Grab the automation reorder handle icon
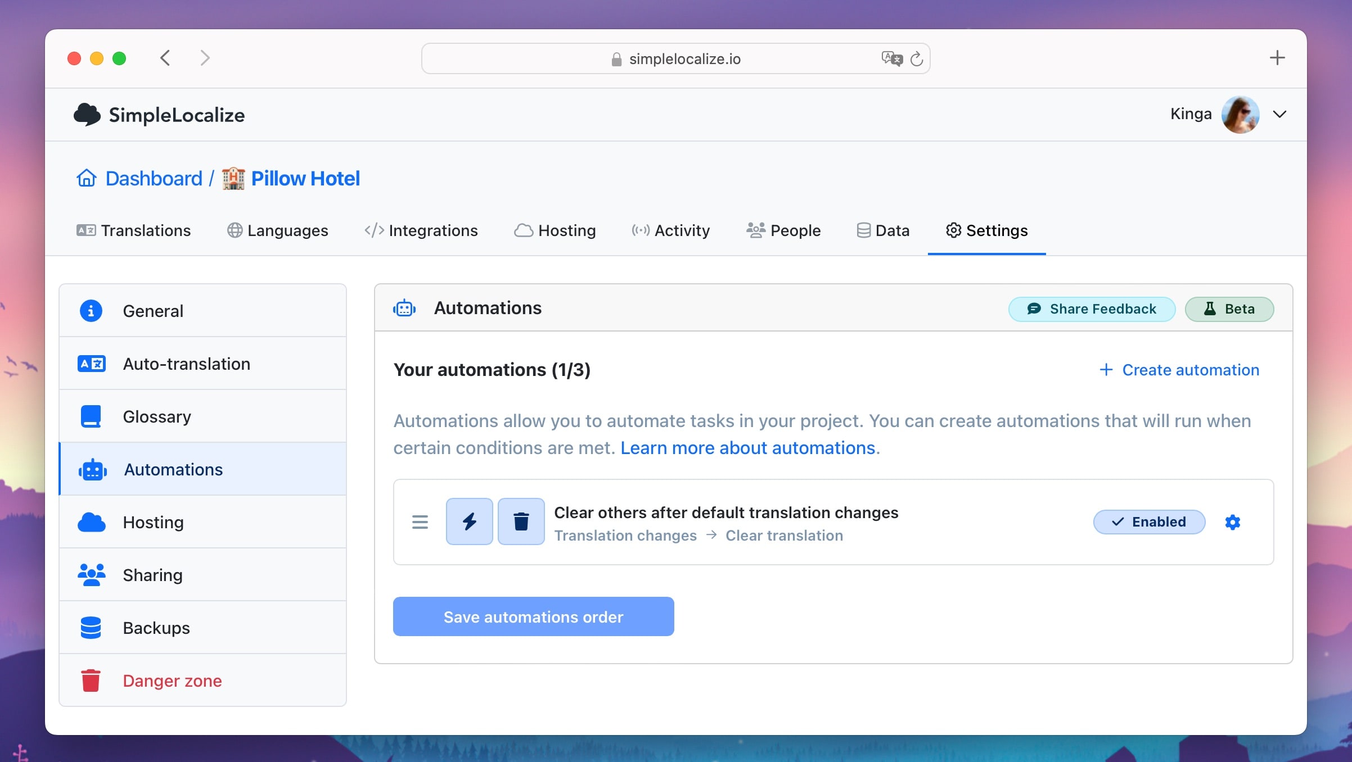Viewport: 1352px width, 762px height. click(x=420, y=522)
